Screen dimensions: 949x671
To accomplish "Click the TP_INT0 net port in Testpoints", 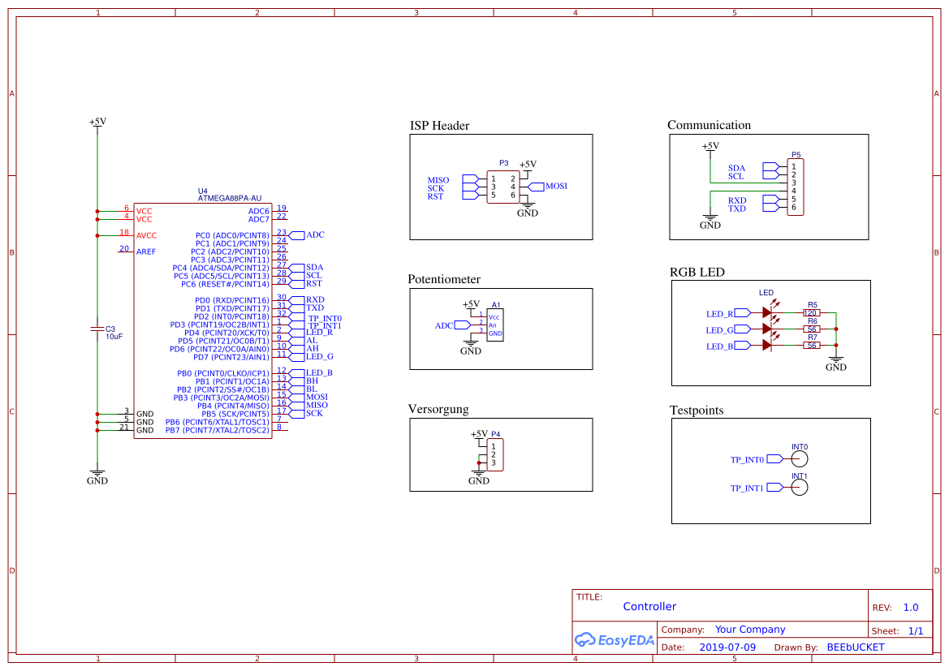I will point(748,460).
